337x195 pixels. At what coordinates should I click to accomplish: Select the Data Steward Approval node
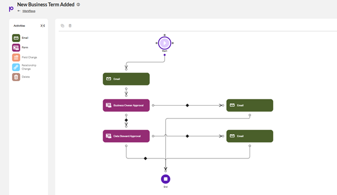tap(126, 136)
